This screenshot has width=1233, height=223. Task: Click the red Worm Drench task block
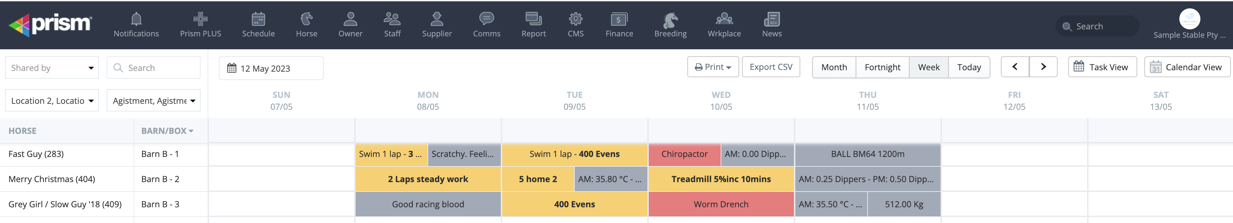click(x=721, y=204)
